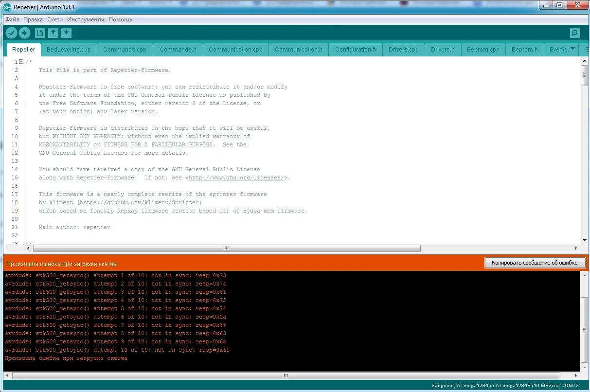Viewport: 590px width, 392px height.
Task: Click the 'attempt 1 of 10' console line
Action: 115,276
